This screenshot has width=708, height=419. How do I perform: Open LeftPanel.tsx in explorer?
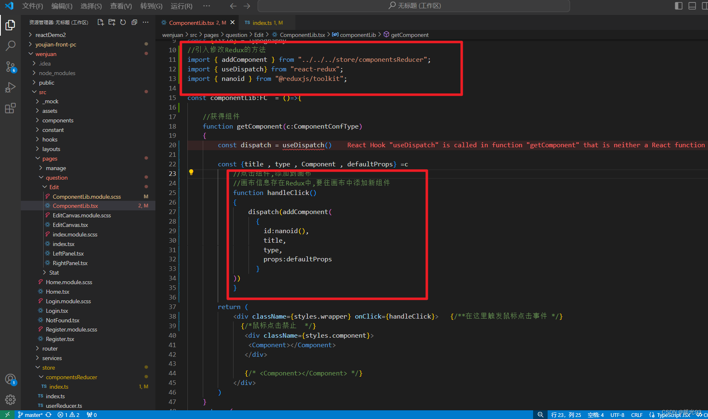coord(68,253)
